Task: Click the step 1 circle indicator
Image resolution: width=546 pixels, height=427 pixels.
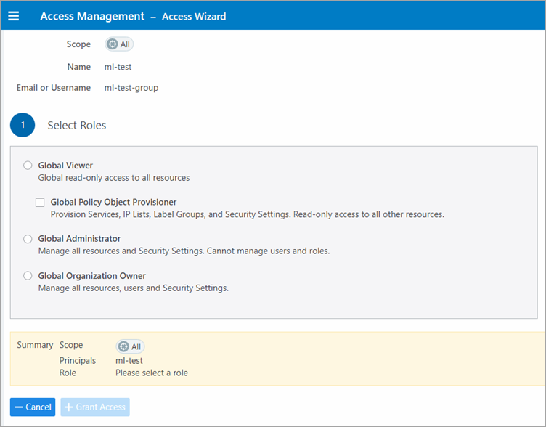Action: click(x=23, y=125)
